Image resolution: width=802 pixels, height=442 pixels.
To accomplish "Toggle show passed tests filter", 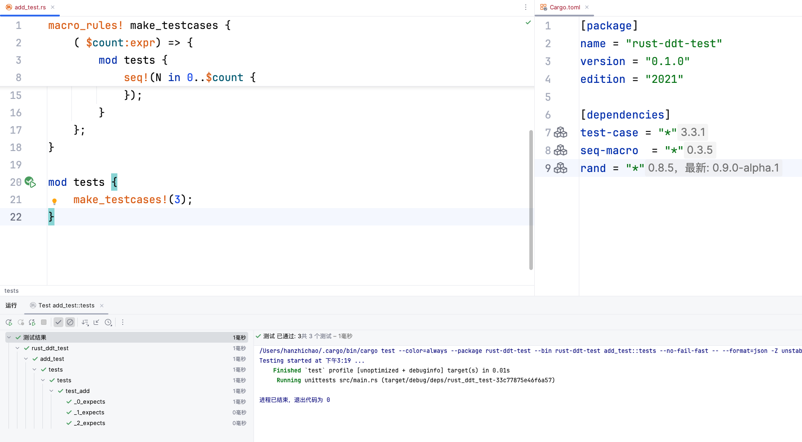I will (58, 322).
